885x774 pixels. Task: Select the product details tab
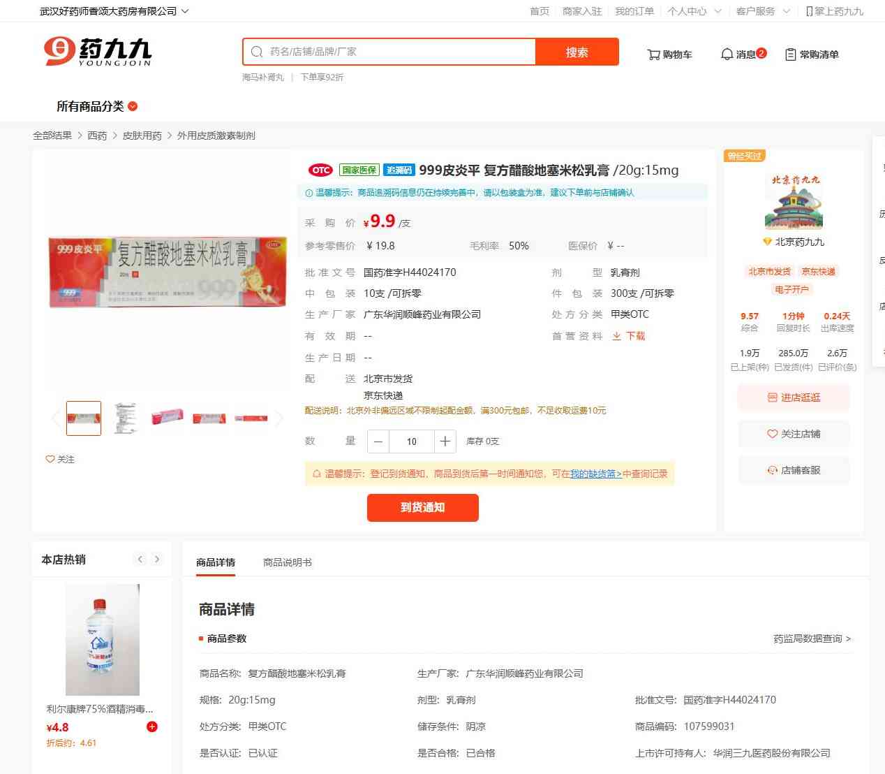tap(216, 562)
